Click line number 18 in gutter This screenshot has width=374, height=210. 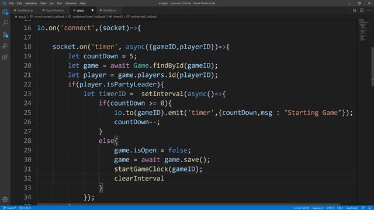point(27,47)
